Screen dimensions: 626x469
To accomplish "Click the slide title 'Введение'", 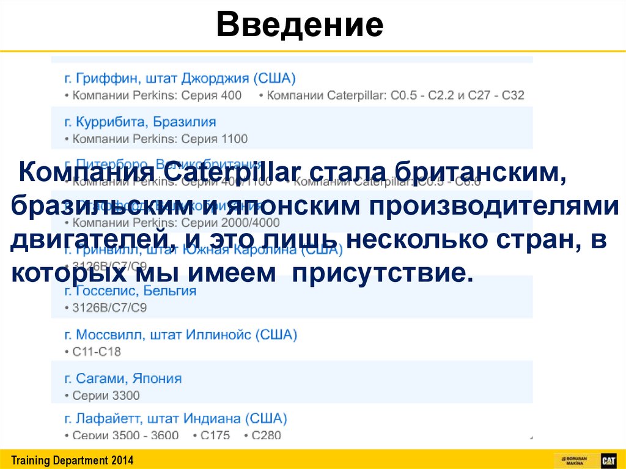I will [x=300, y=24].
